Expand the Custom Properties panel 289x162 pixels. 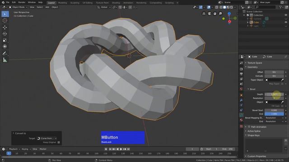[x=256, y=156]
